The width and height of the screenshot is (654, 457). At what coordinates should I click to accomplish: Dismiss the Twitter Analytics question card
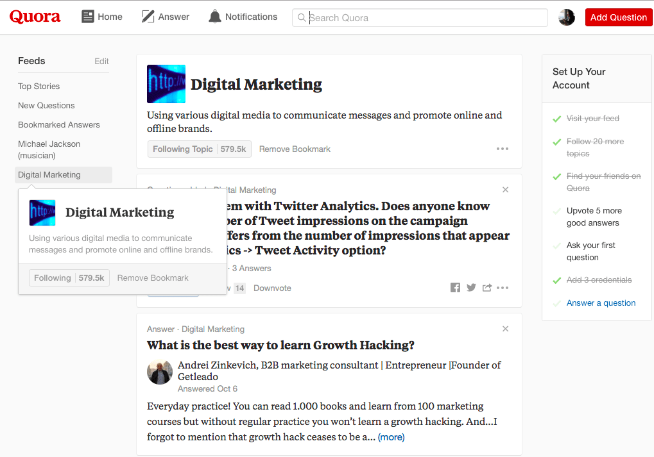[x=506, y=190]
